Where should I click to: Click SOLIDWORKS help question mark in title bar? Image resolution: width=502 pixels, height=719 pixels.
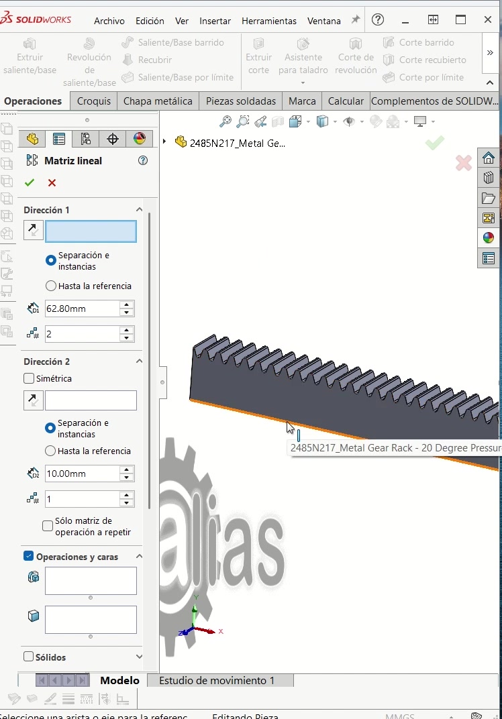click(378, 19)
